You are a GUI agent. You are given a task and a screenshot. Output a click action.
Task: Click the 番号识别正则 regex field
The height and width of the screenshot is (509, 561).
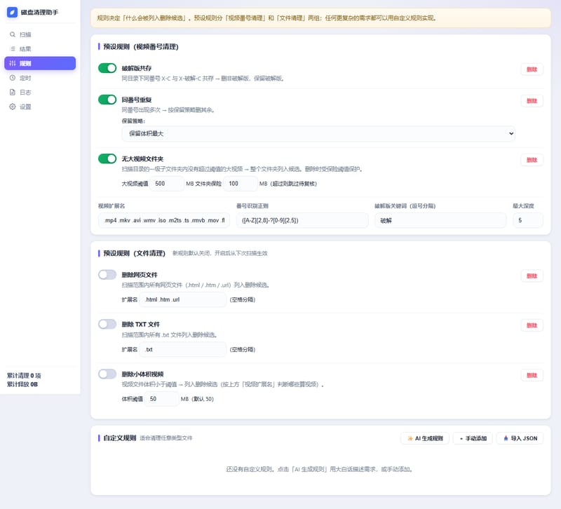302,220
